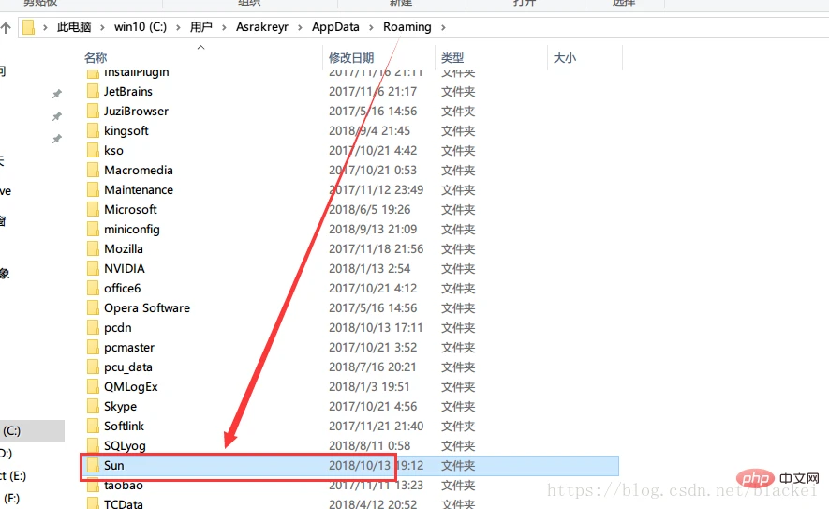This screenshot has width=829, height=509.
Task: Expand the chevron before 此电脑 in path
Action: point(45,27)
